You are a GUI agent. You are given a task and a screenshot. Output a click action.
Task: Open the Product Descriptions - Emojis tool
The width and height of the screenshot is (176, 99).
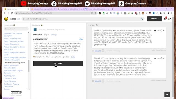(x=14, y=47)
